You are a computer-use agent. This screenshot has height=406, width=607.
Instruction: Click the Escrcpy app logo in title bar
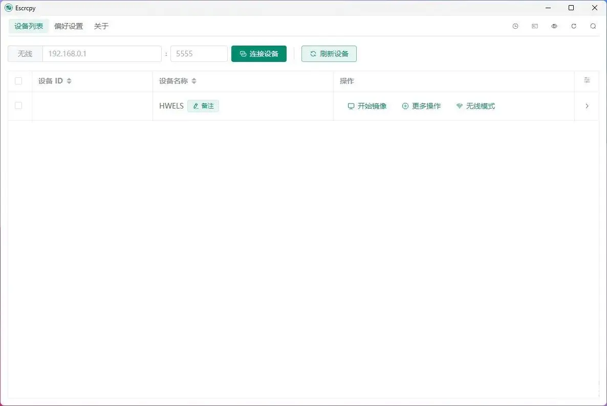tap(9, 8)
